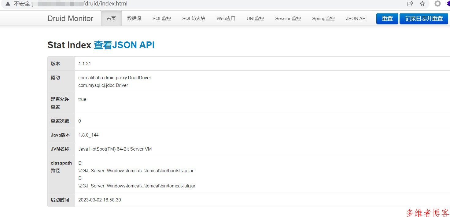Click the classpath路径 row label
The width and height of the screenshot is (450, 217).
click(x=61, y=167)
